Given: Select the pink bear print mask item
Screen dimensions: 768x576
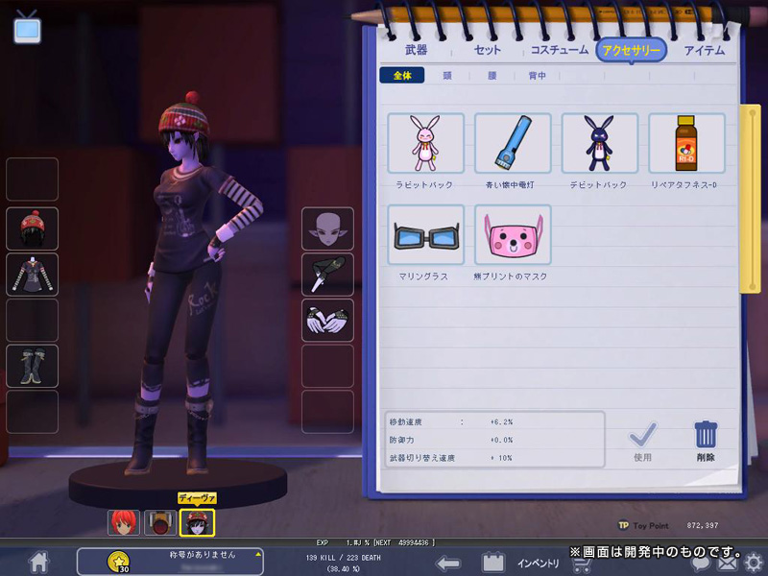Looking at the screenshot, I should 513,235.
